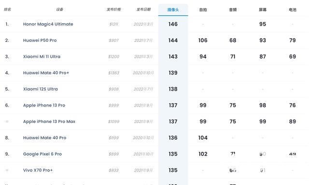Image resolution: width=309 pixels, height=185 pixels.
Task: Switch to the 电池 battery score tab
Action: click(x=293, y=10)
